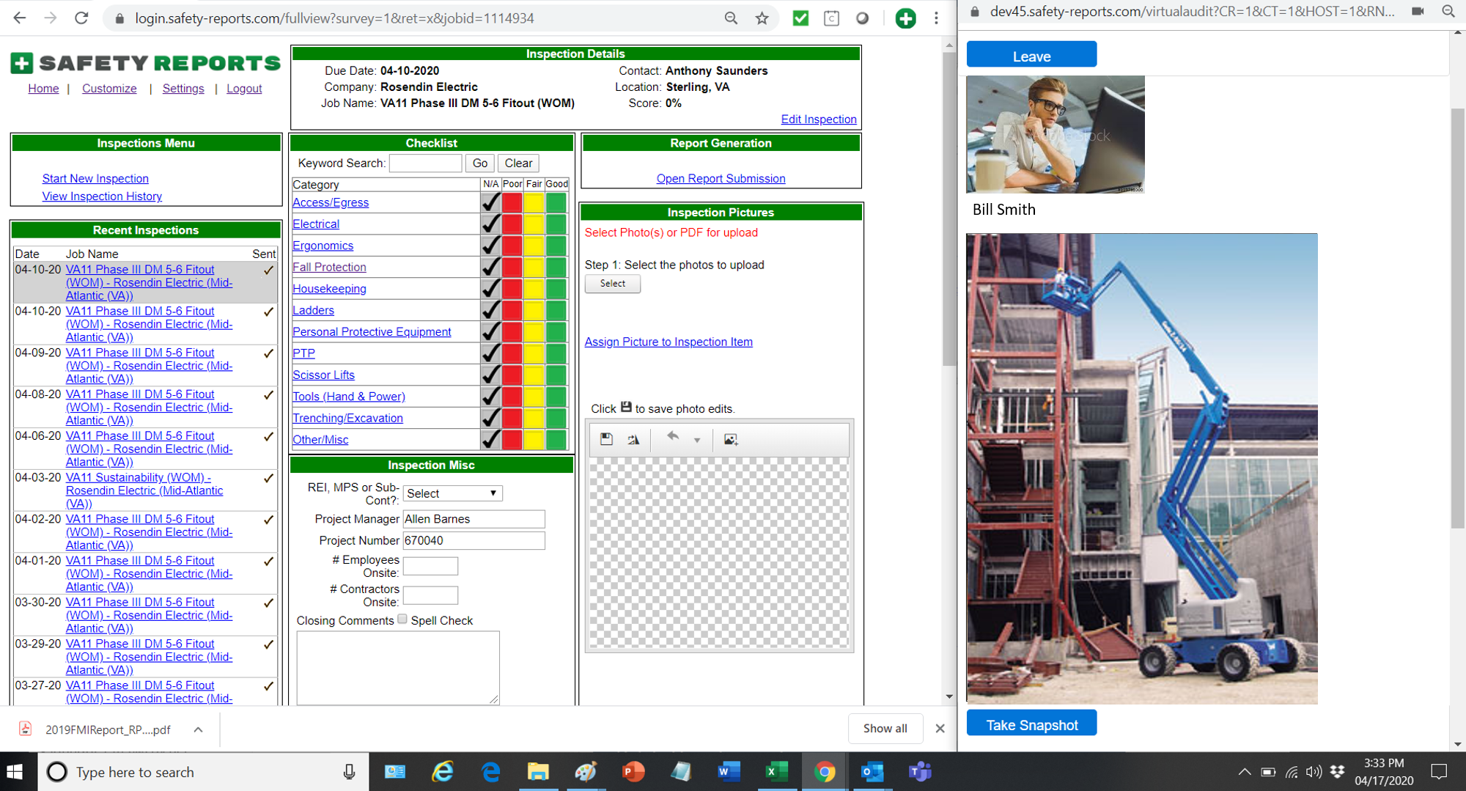Open the REI, MPS or Sub-Cont dropdown
This screenshot has height=791, width=1466.
tap(452, 493)
